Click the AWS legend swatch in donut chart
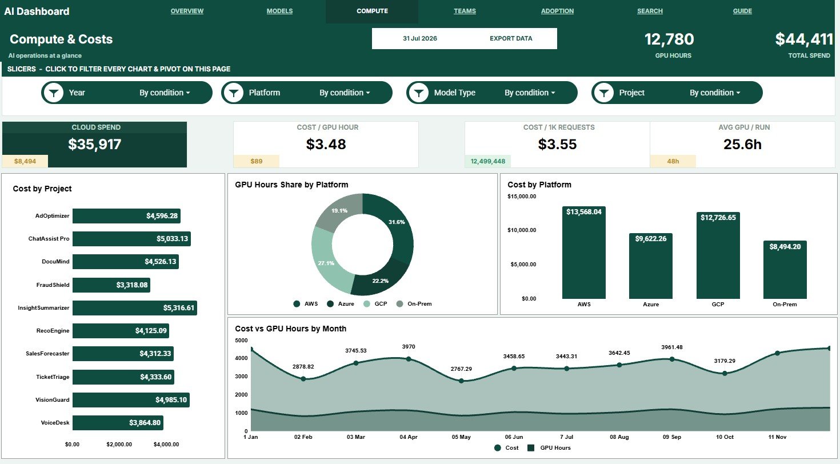 (297, 304)
